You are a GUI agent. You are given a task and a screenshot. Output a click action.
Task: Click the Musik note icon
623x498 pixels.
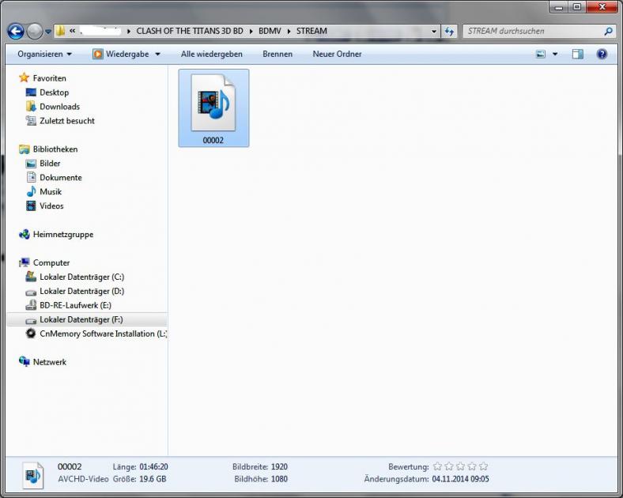click(31, 192)
